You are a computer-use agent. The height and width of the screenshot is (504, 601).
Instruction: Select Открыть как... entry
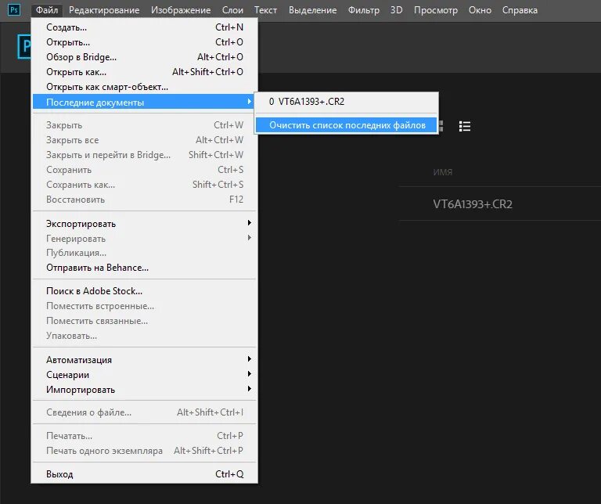coord(145,72)
